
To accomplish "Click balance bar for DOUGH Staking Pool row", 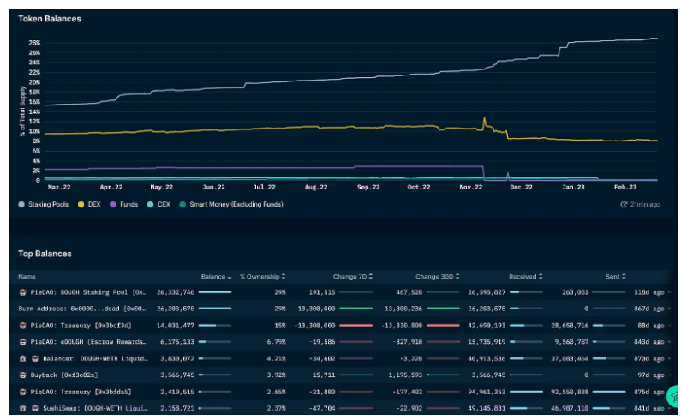I will point(215,292).
